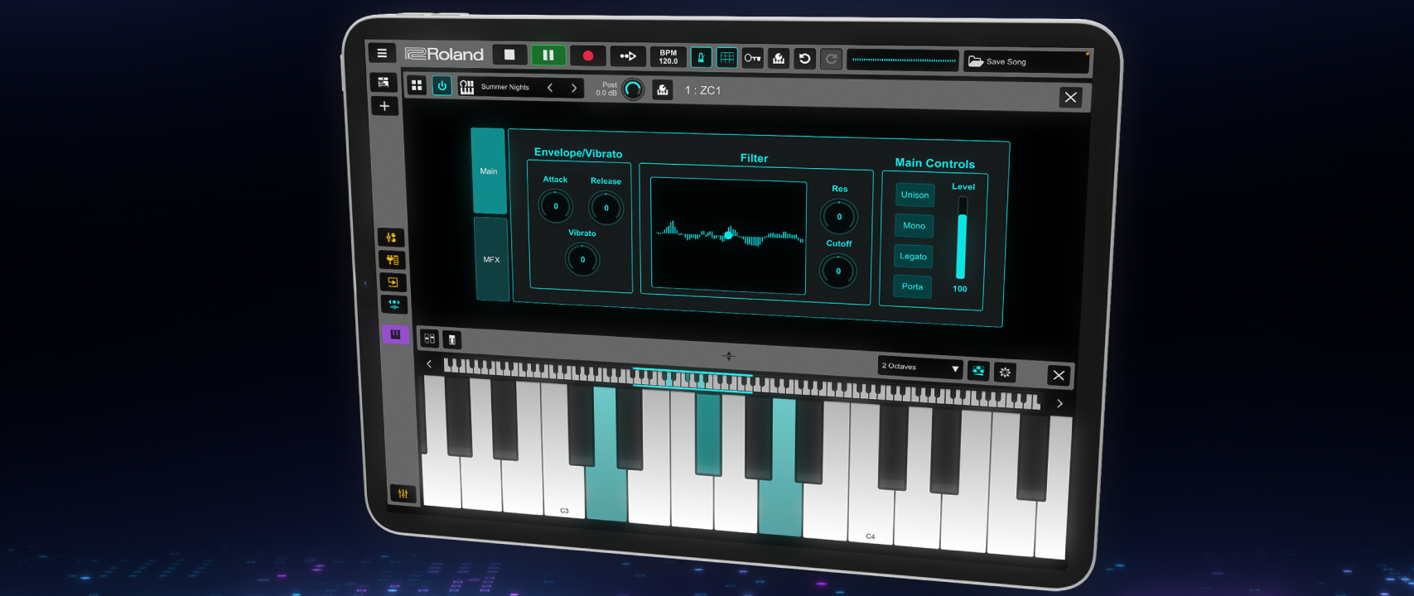Click the 1 : ZC1 track label
The image size is (1414, 596).
pos(702,90)
